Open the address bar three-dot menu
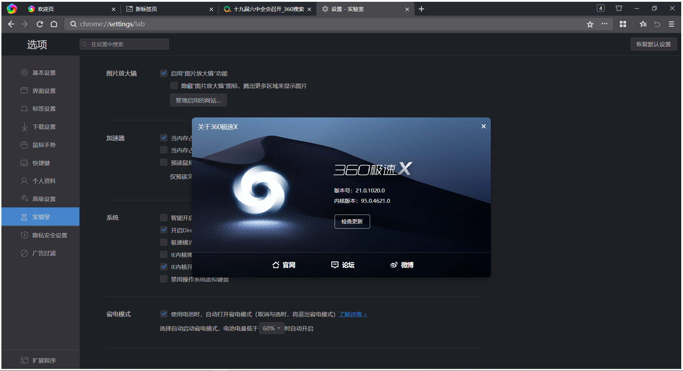683x371 pixels. pyautogui.click(x=604, y=24)
